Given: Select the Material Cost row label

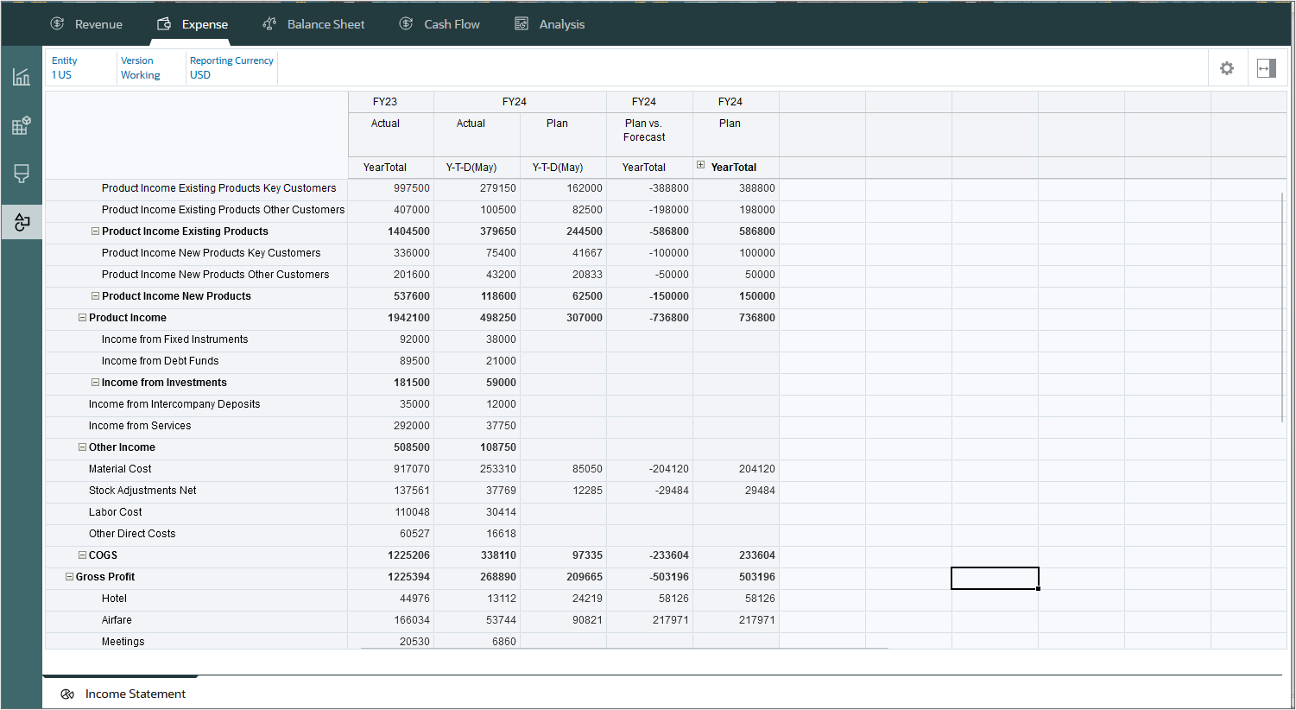Looking at the screenshot, I should tap(120, 469).
